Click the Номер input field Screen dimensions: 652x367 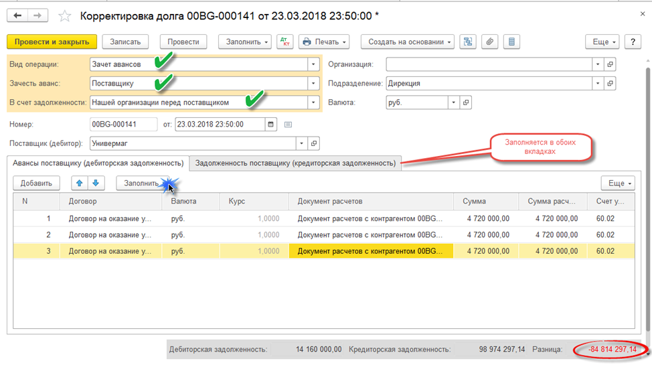coord(123,124)
